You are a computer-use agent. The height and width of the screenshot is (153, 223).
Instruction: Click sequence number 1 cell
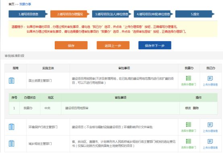click(x=14, y=108)
